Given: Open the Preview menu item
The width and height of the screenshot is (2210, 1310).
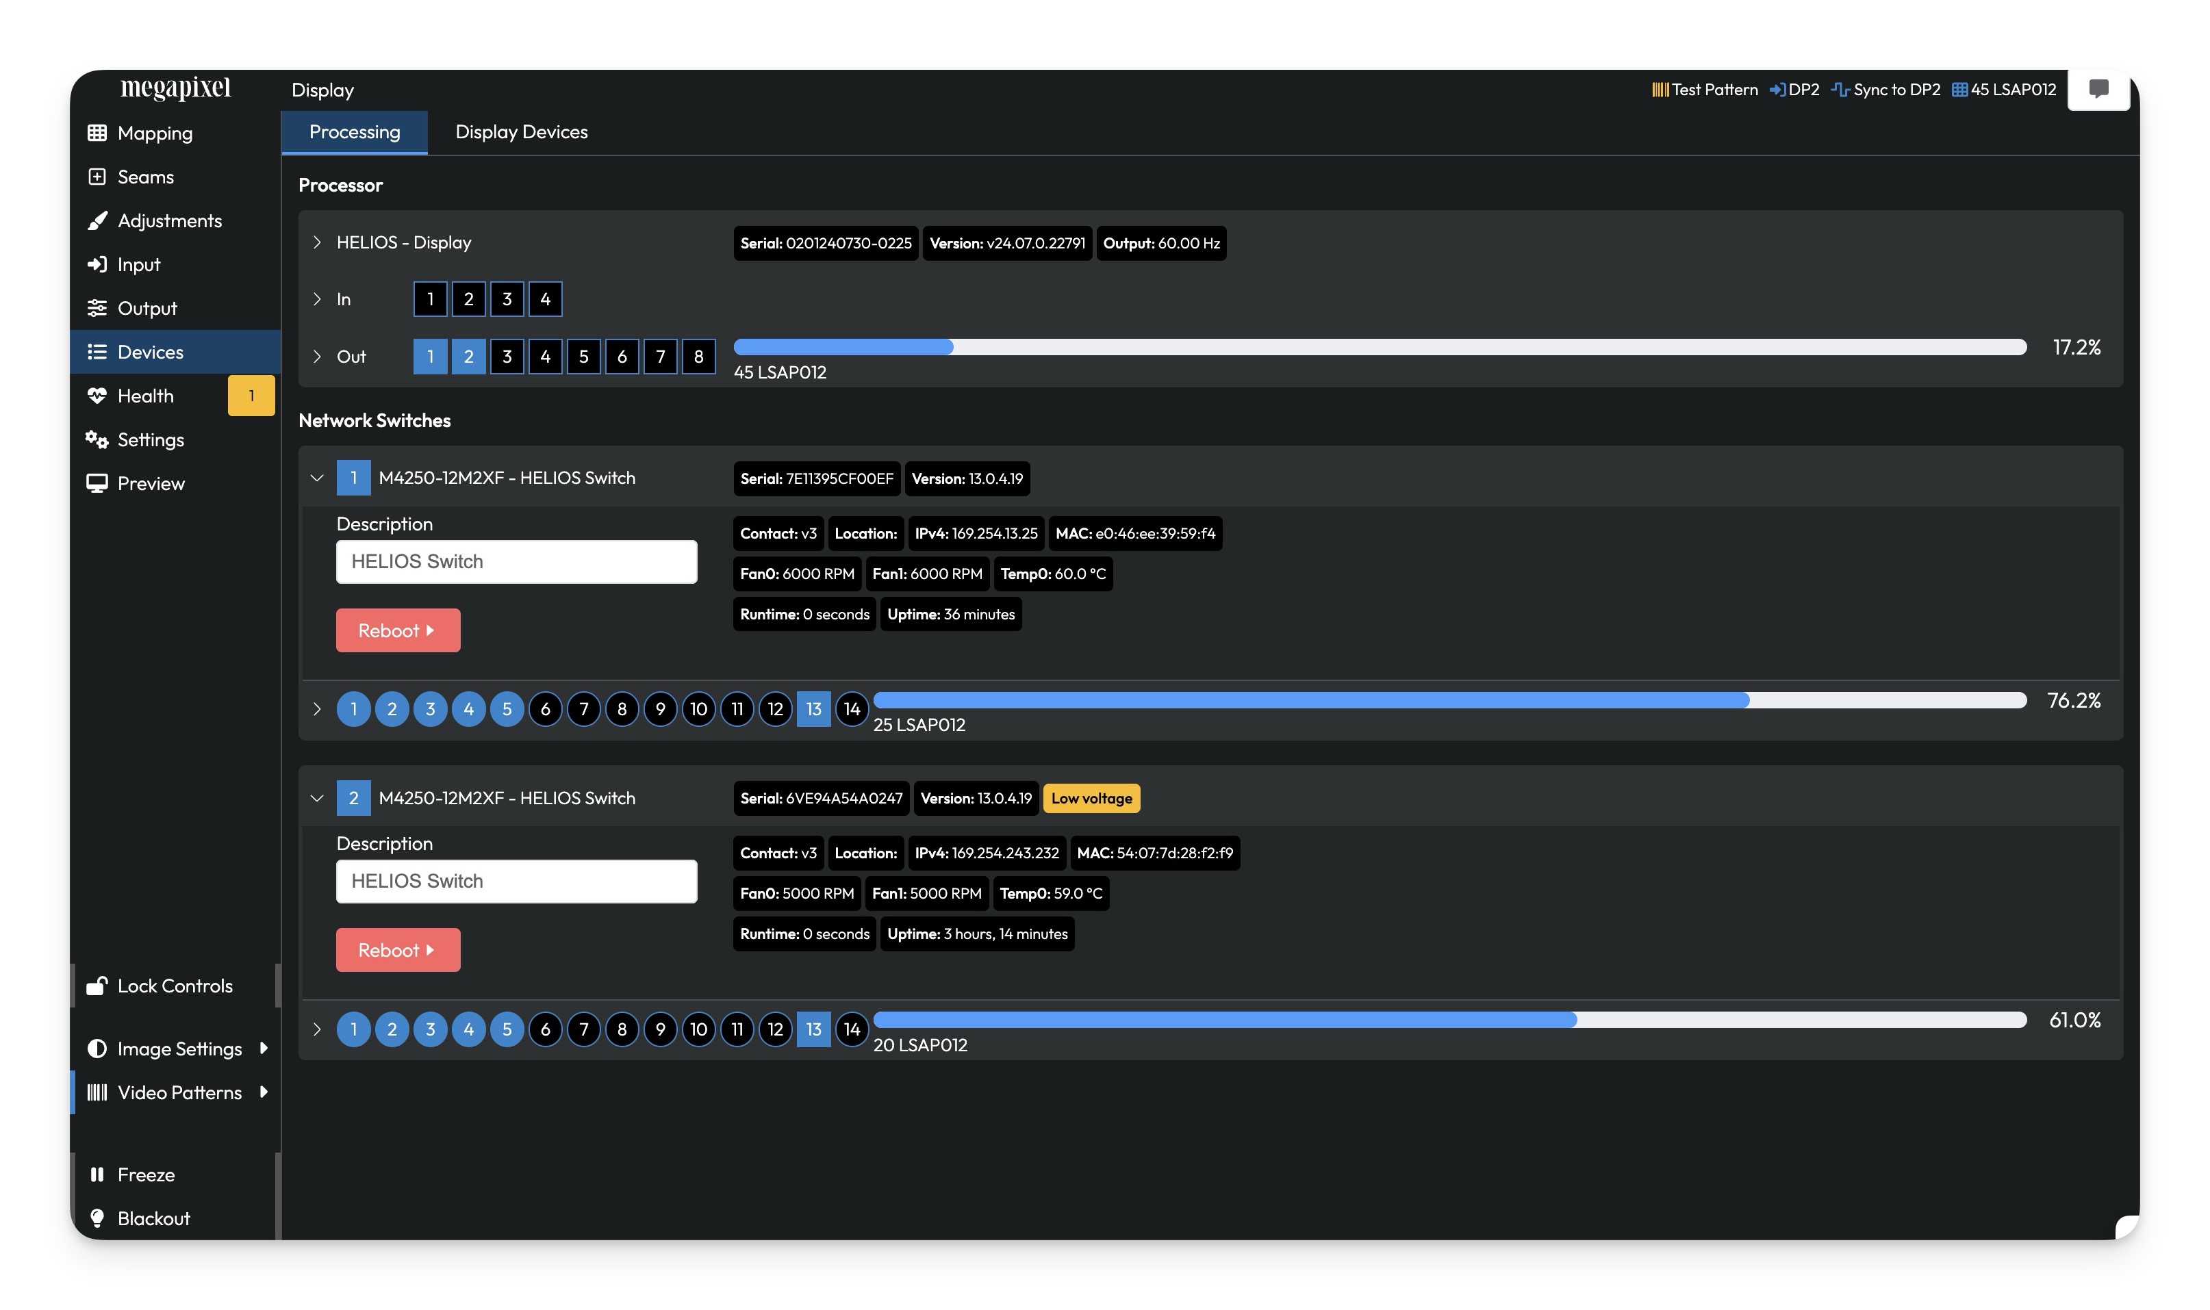Looking at the screenshot, I should [175, 484].
